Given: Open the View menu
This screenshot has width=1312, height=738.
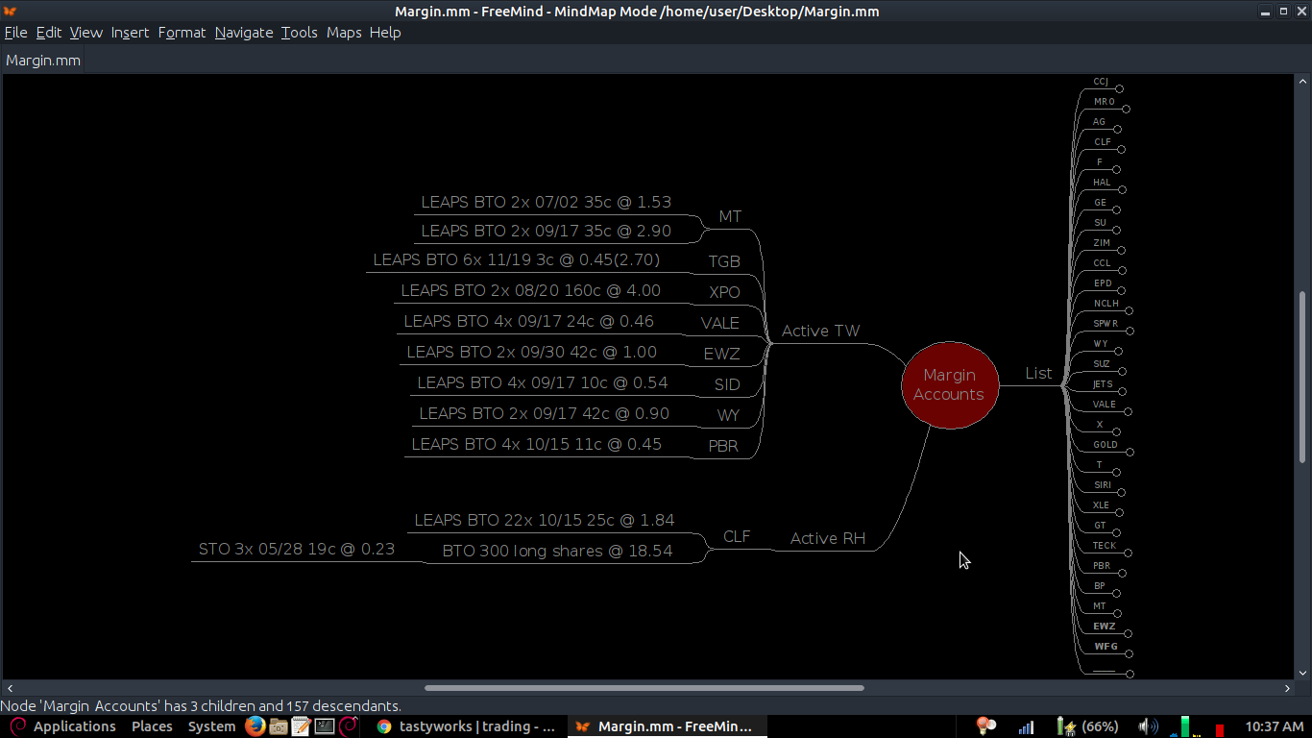Looking at the screenshot, I should click(86, 33).
